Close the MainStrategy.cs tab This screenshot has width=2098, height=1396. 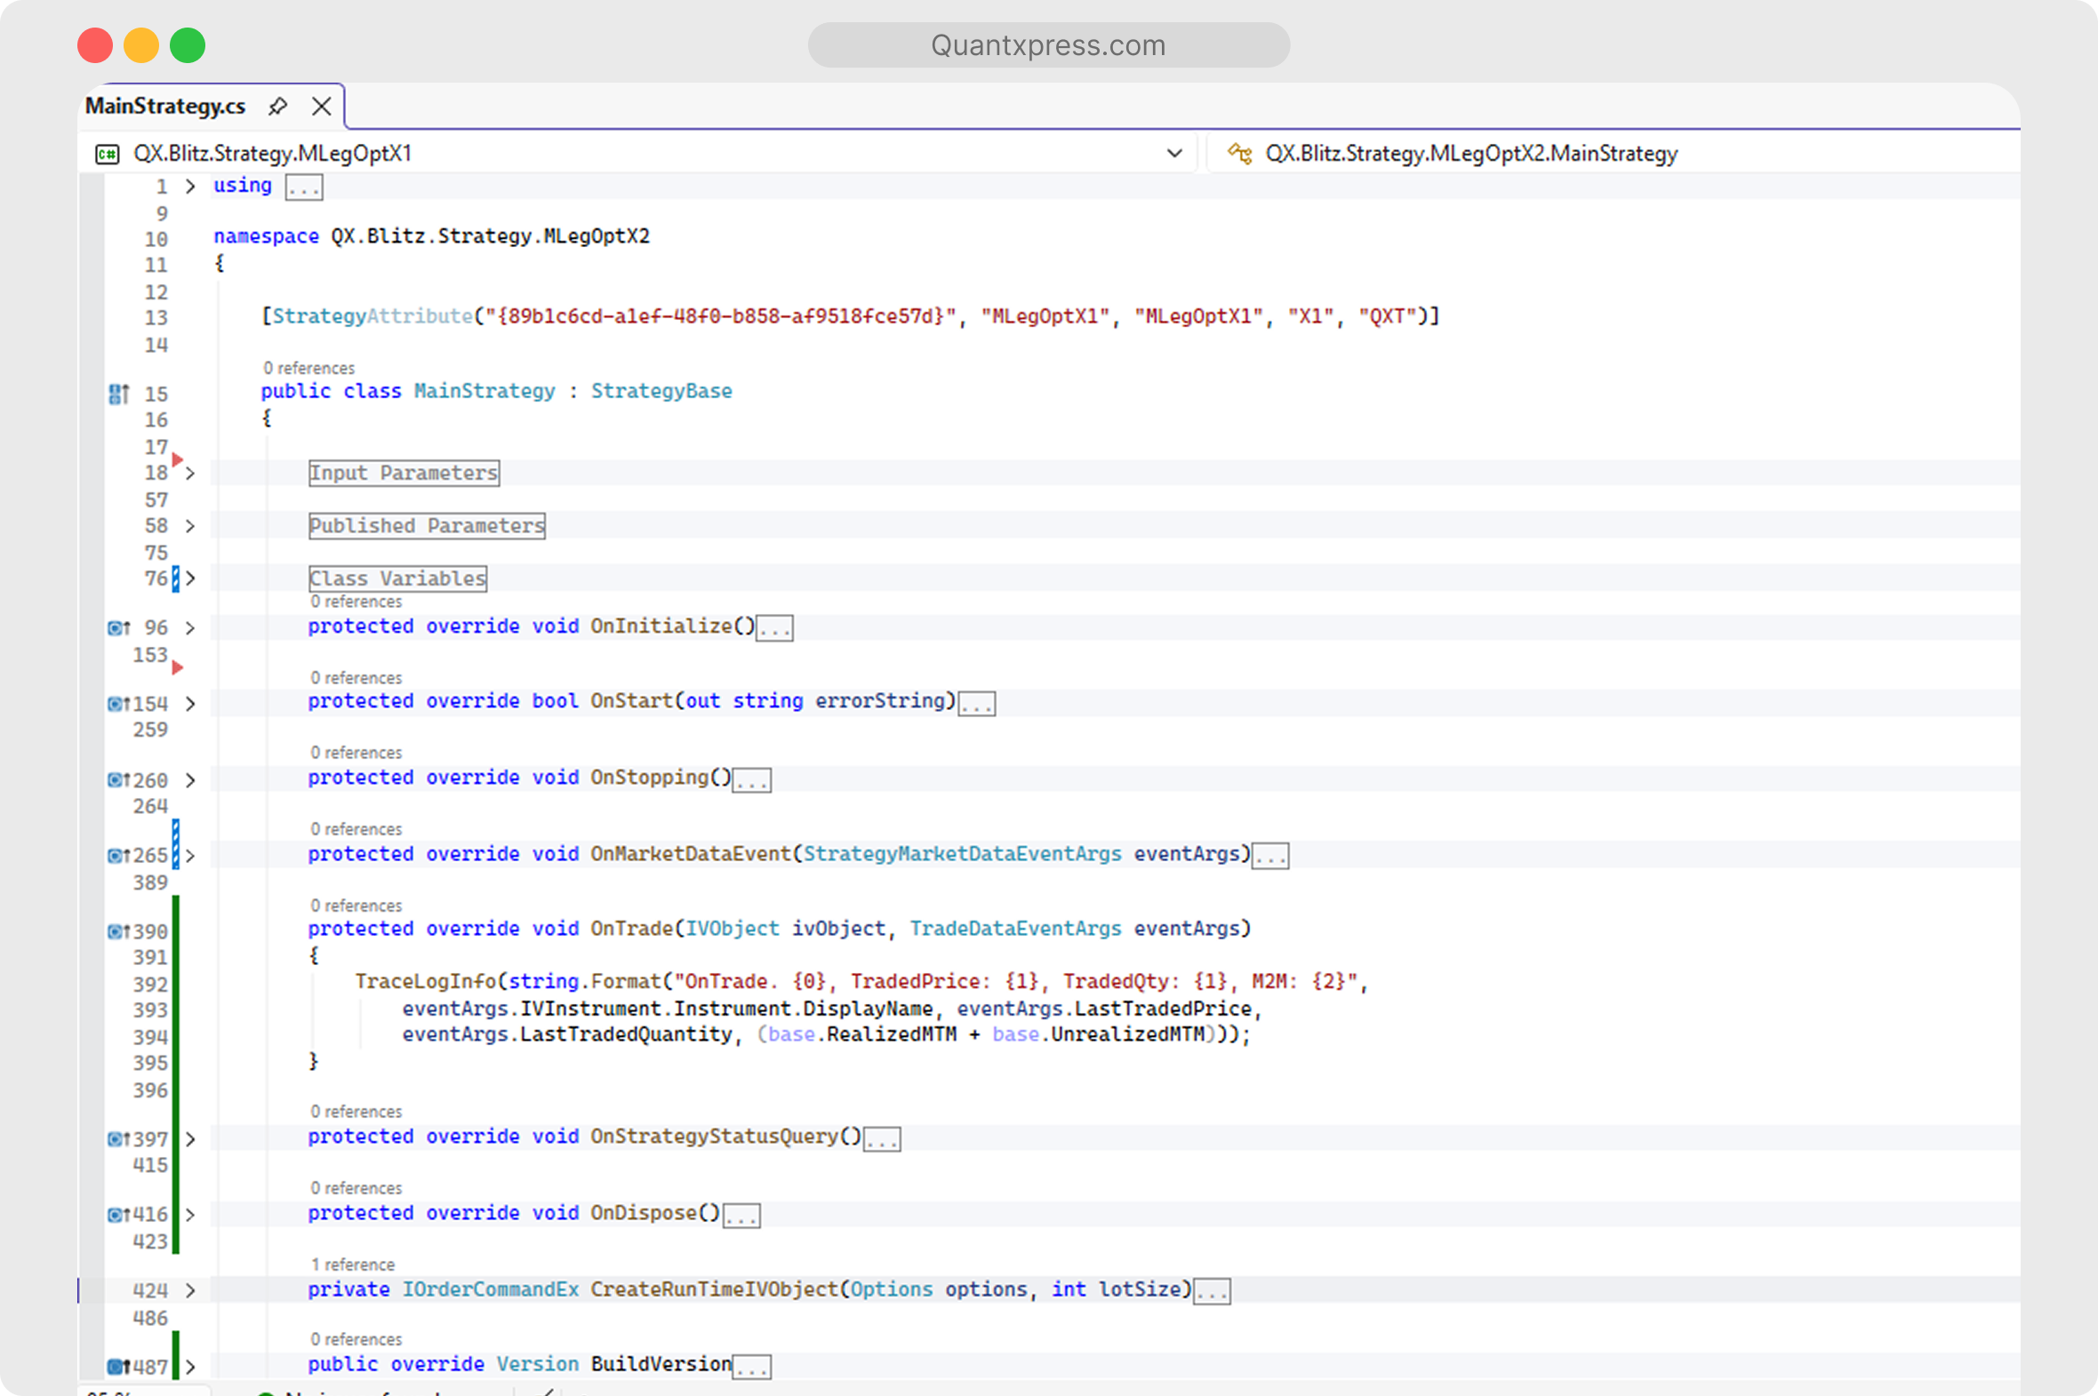[322, 106]
